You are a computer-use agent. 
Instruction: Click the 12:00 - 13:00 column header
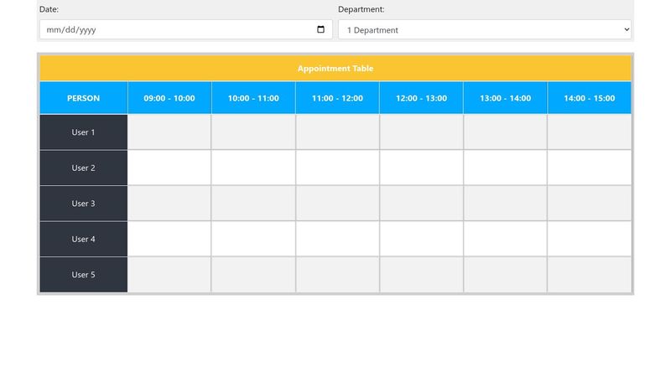click(422, 98)
